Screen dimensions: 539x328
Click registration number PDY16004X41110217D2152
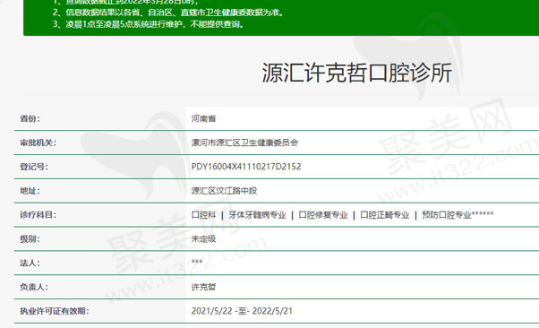(246, 167)
